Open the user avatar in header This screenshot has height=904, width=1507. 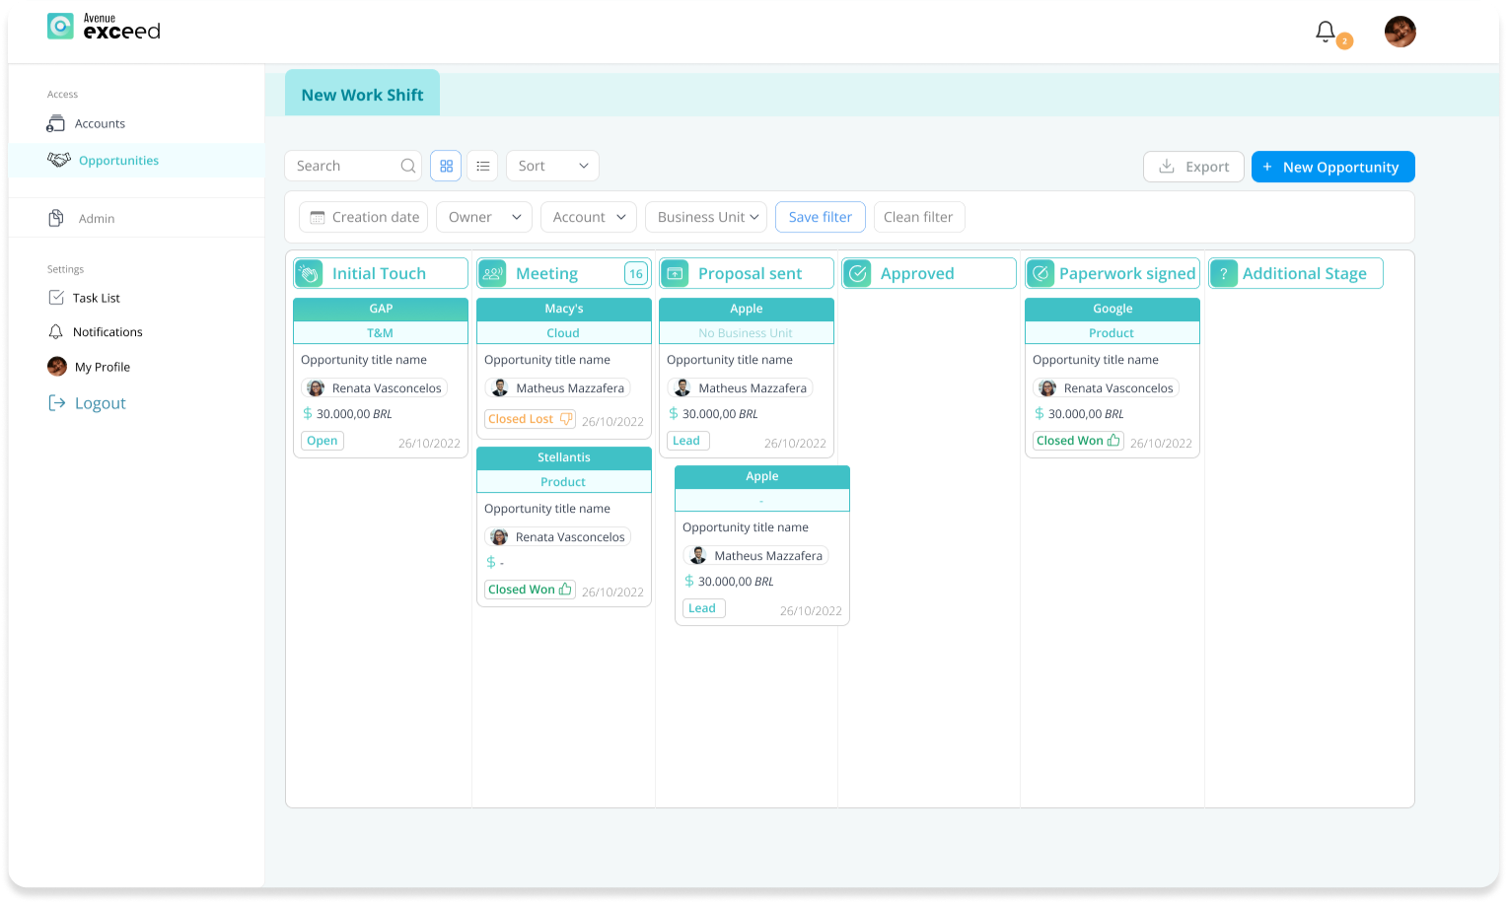[x=1399, y=32]
